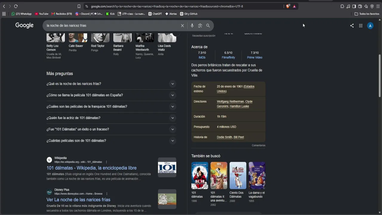The width and height of the screenshot is (382, 215).
Task: Open the Hamilton Luske director link
Action: click(239, 106)
